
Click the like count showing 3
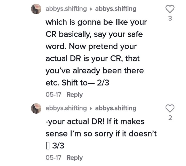coord(170,19)
